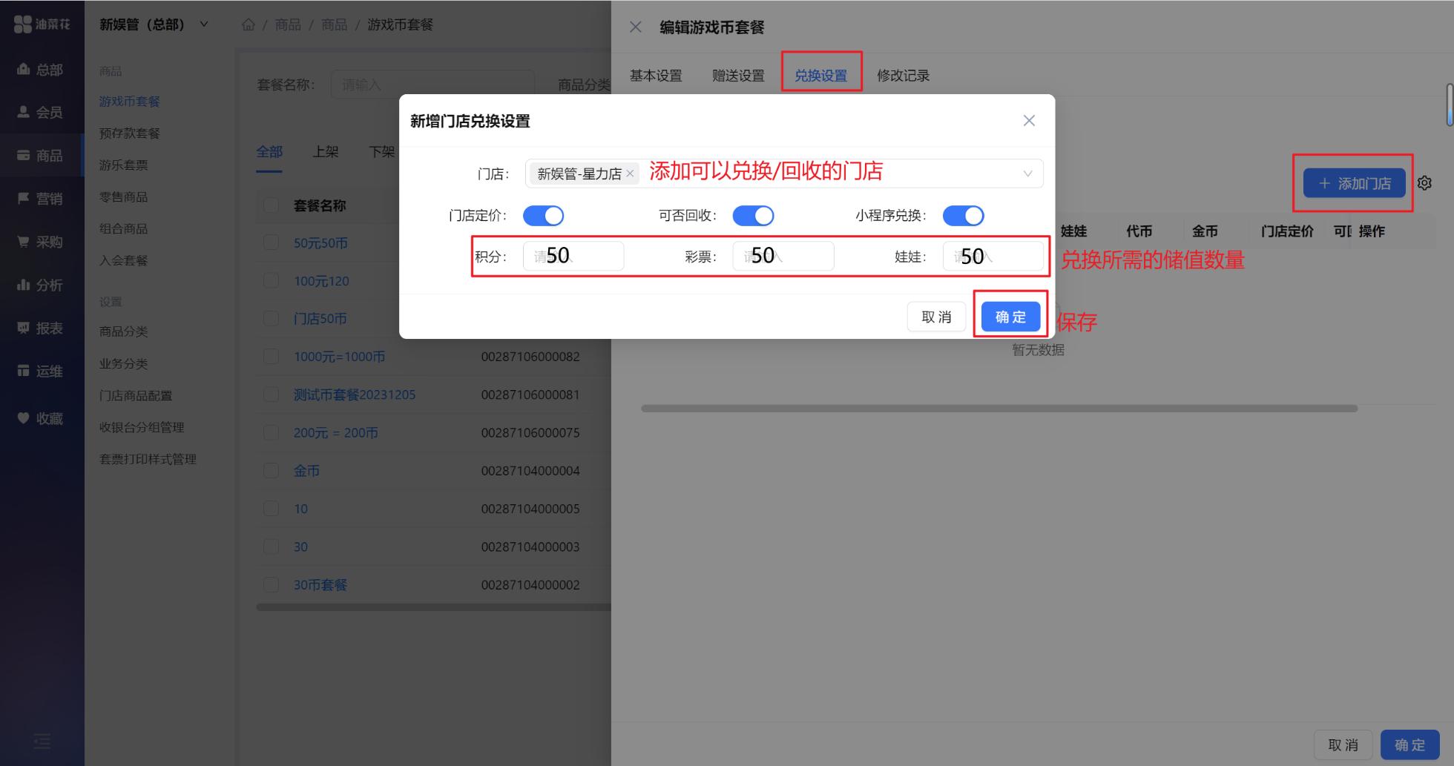The height and width of the screenshot is (766, 1454).
Task: Open 门店商品配置 in the submenu
Action: 136,396
